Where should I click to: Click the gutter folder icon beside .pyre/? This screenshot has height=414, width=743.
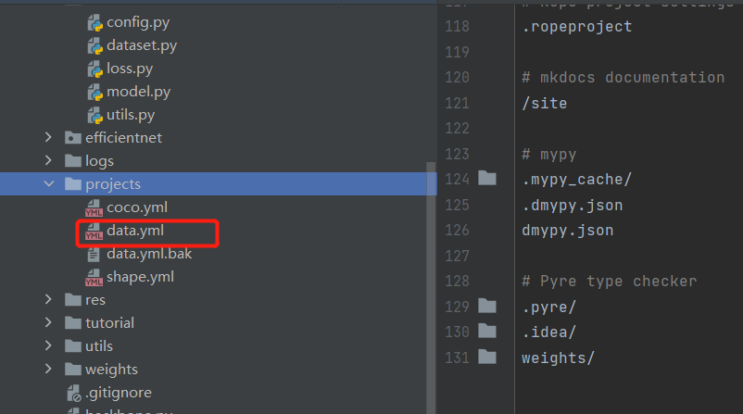coord(487,306)
